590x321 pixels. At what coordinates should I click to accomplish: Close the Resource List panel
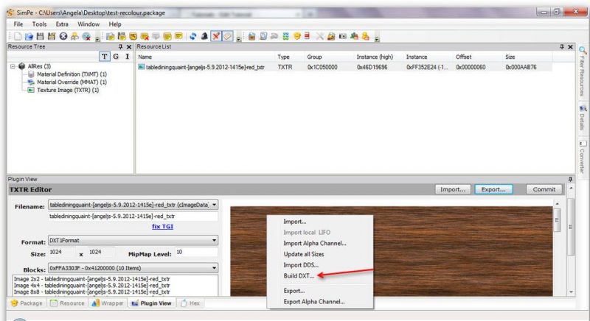(x=570, y=47)
